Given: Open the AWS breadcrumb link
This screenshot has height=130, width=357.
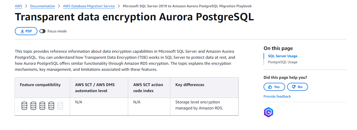Looking at the screenshot, I should coord(19,6).
